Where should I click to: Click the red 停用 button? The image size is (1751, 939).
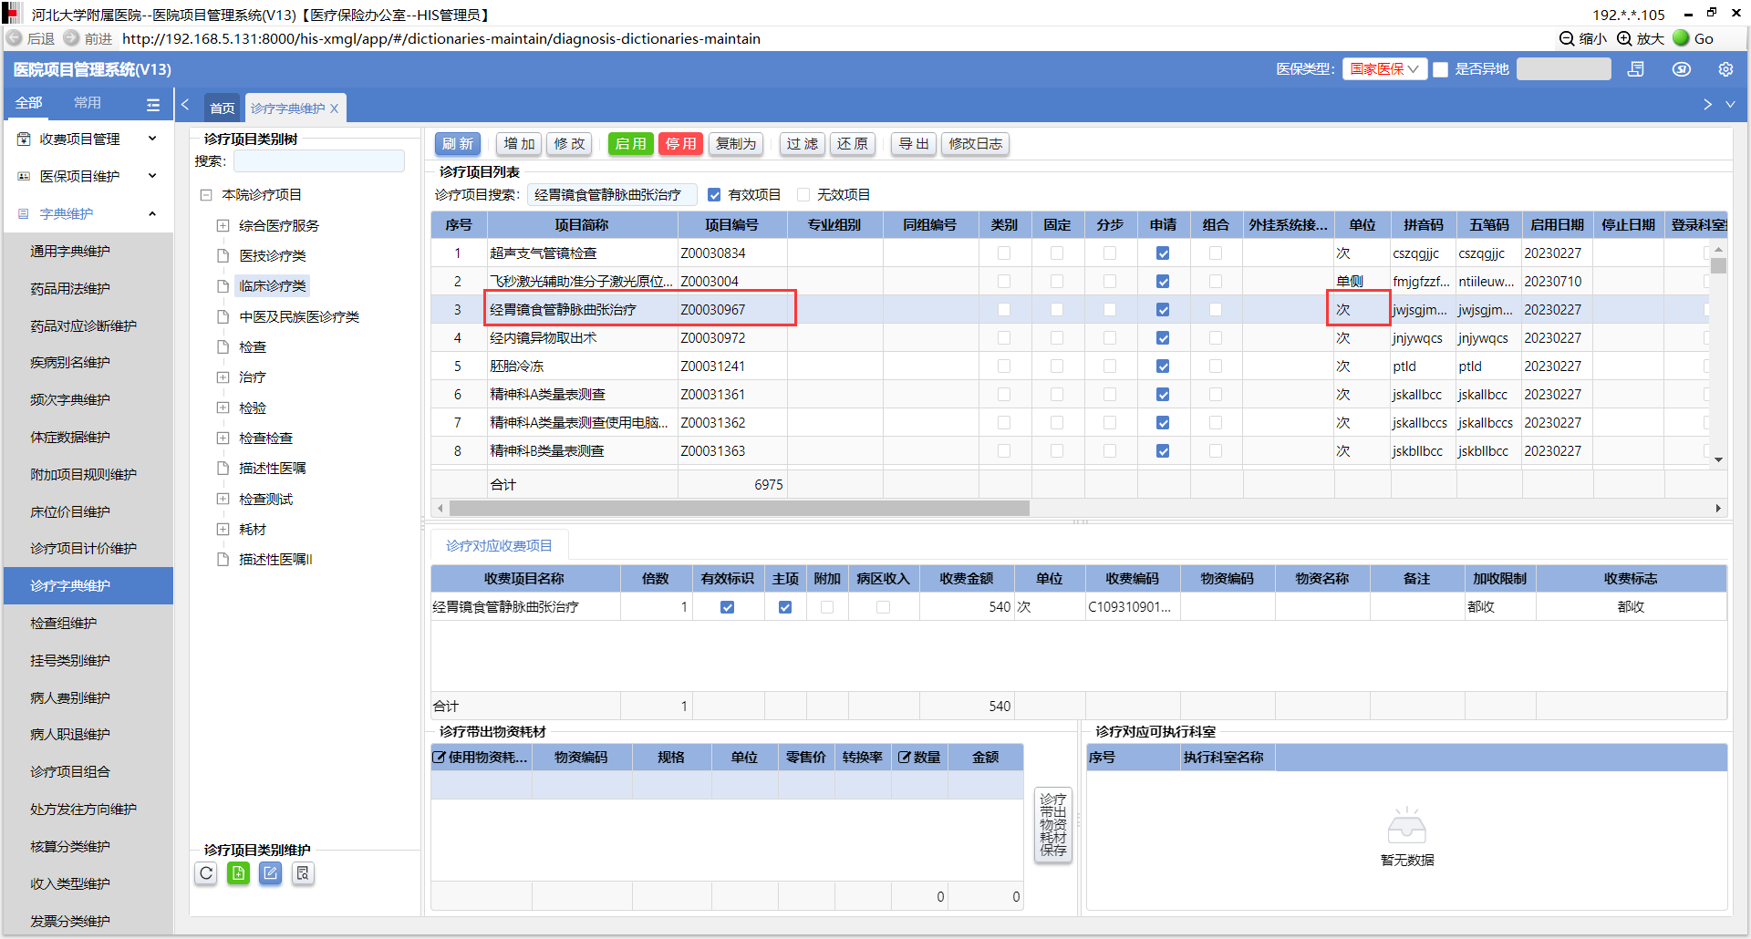(681, 144)
